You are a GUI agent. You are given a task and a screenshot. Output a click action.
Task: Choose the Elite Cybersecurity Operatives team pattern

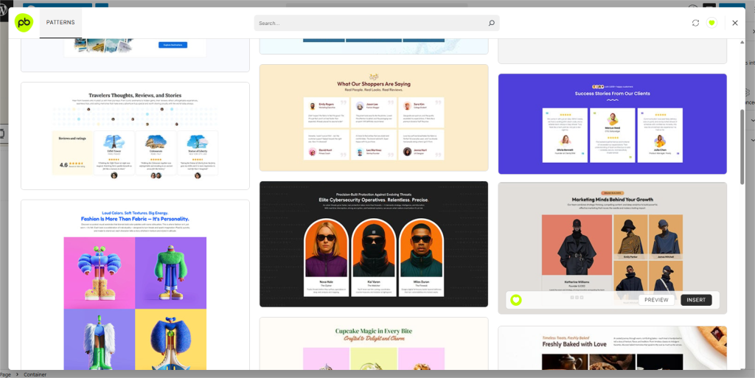373,244
